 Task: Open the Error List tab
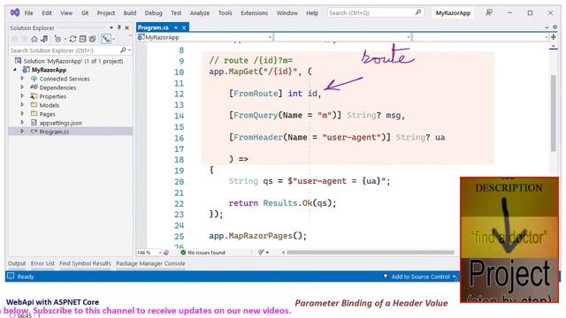pos(42,263)
